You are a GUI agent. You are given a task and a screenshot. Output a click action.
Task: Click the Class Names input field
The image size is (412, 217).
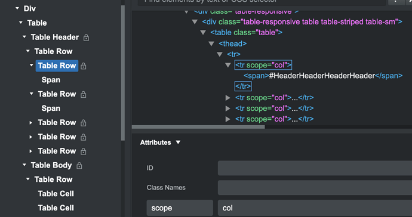[x=315, y=188]
